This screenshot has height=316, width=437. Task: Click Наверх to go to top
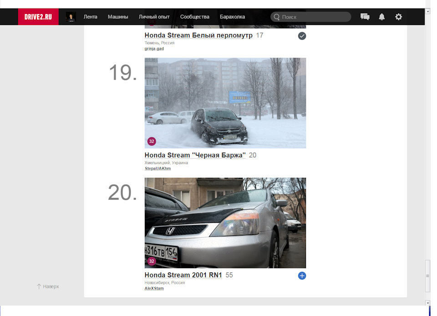coord(48,286)
